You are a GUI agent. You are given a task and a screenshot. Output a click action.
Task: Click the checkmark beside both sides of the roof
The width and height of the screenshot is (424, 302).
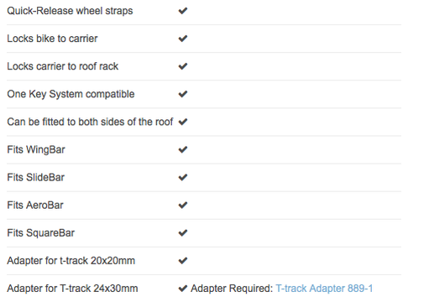tap(183, 122)
